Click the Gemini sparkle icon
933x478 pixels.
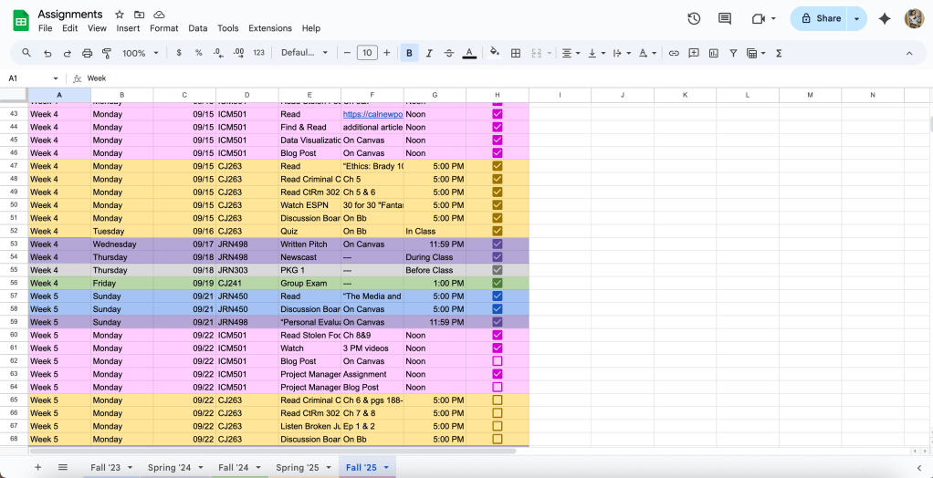click(x=884, y=18)
